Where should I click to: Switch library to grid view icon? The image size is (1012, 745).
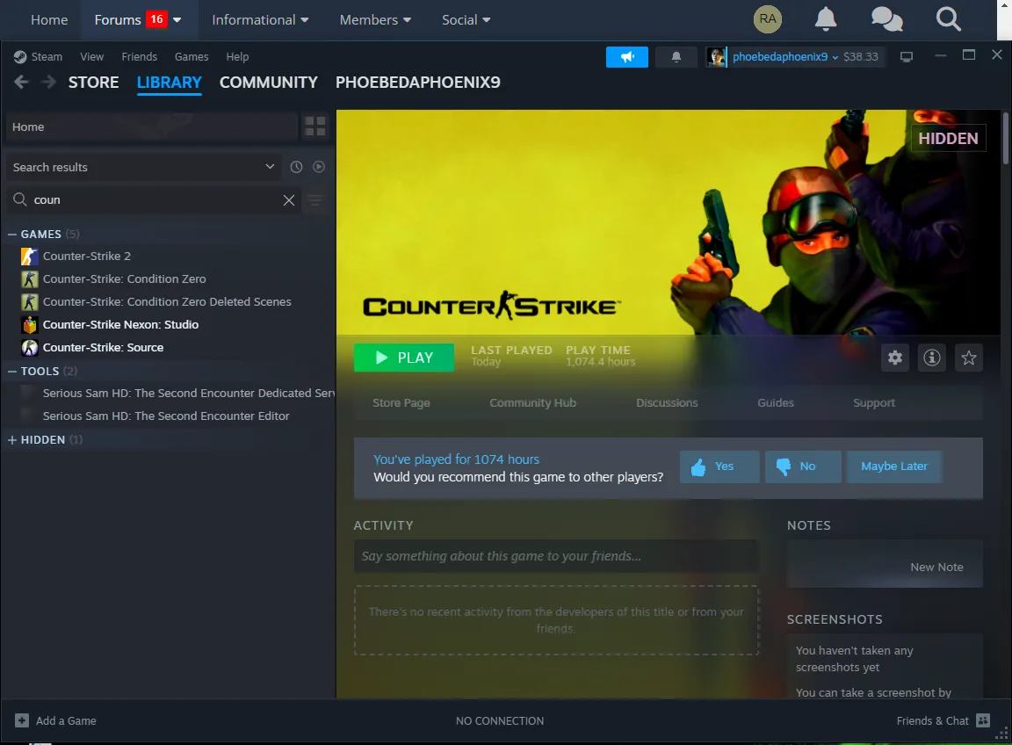(314, 127)
